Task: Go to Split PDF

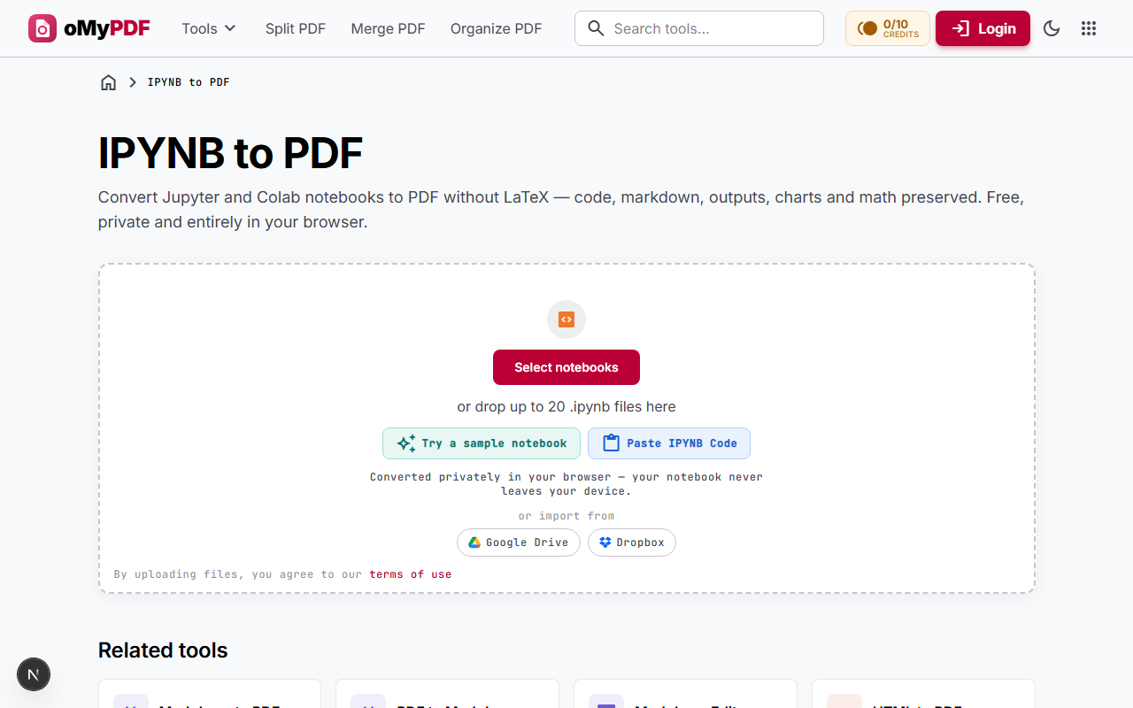Action: pyautogui.click(x=296, y=28)
